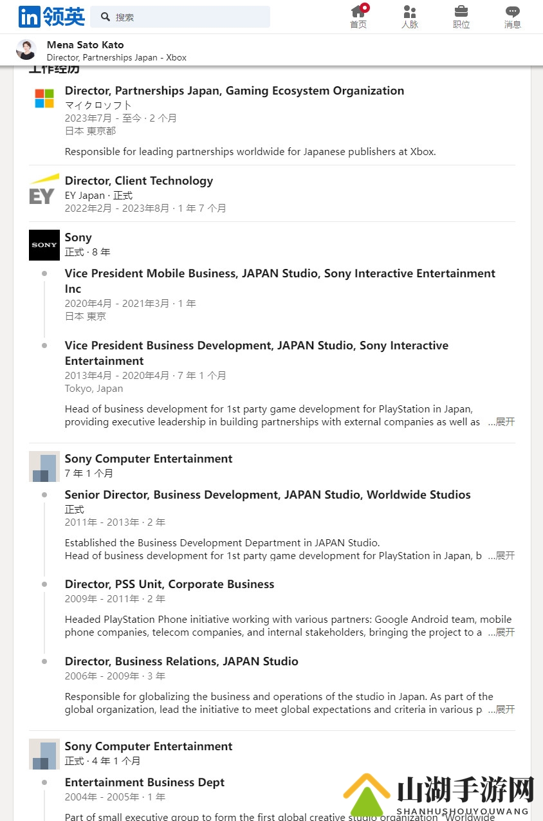
Task: Open the black Sony company logo
Action: point(44,245)
